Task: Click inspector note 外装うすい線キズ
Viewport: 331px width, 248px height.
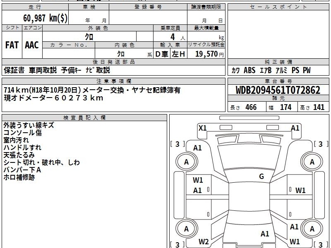Action: click(29, 125)
